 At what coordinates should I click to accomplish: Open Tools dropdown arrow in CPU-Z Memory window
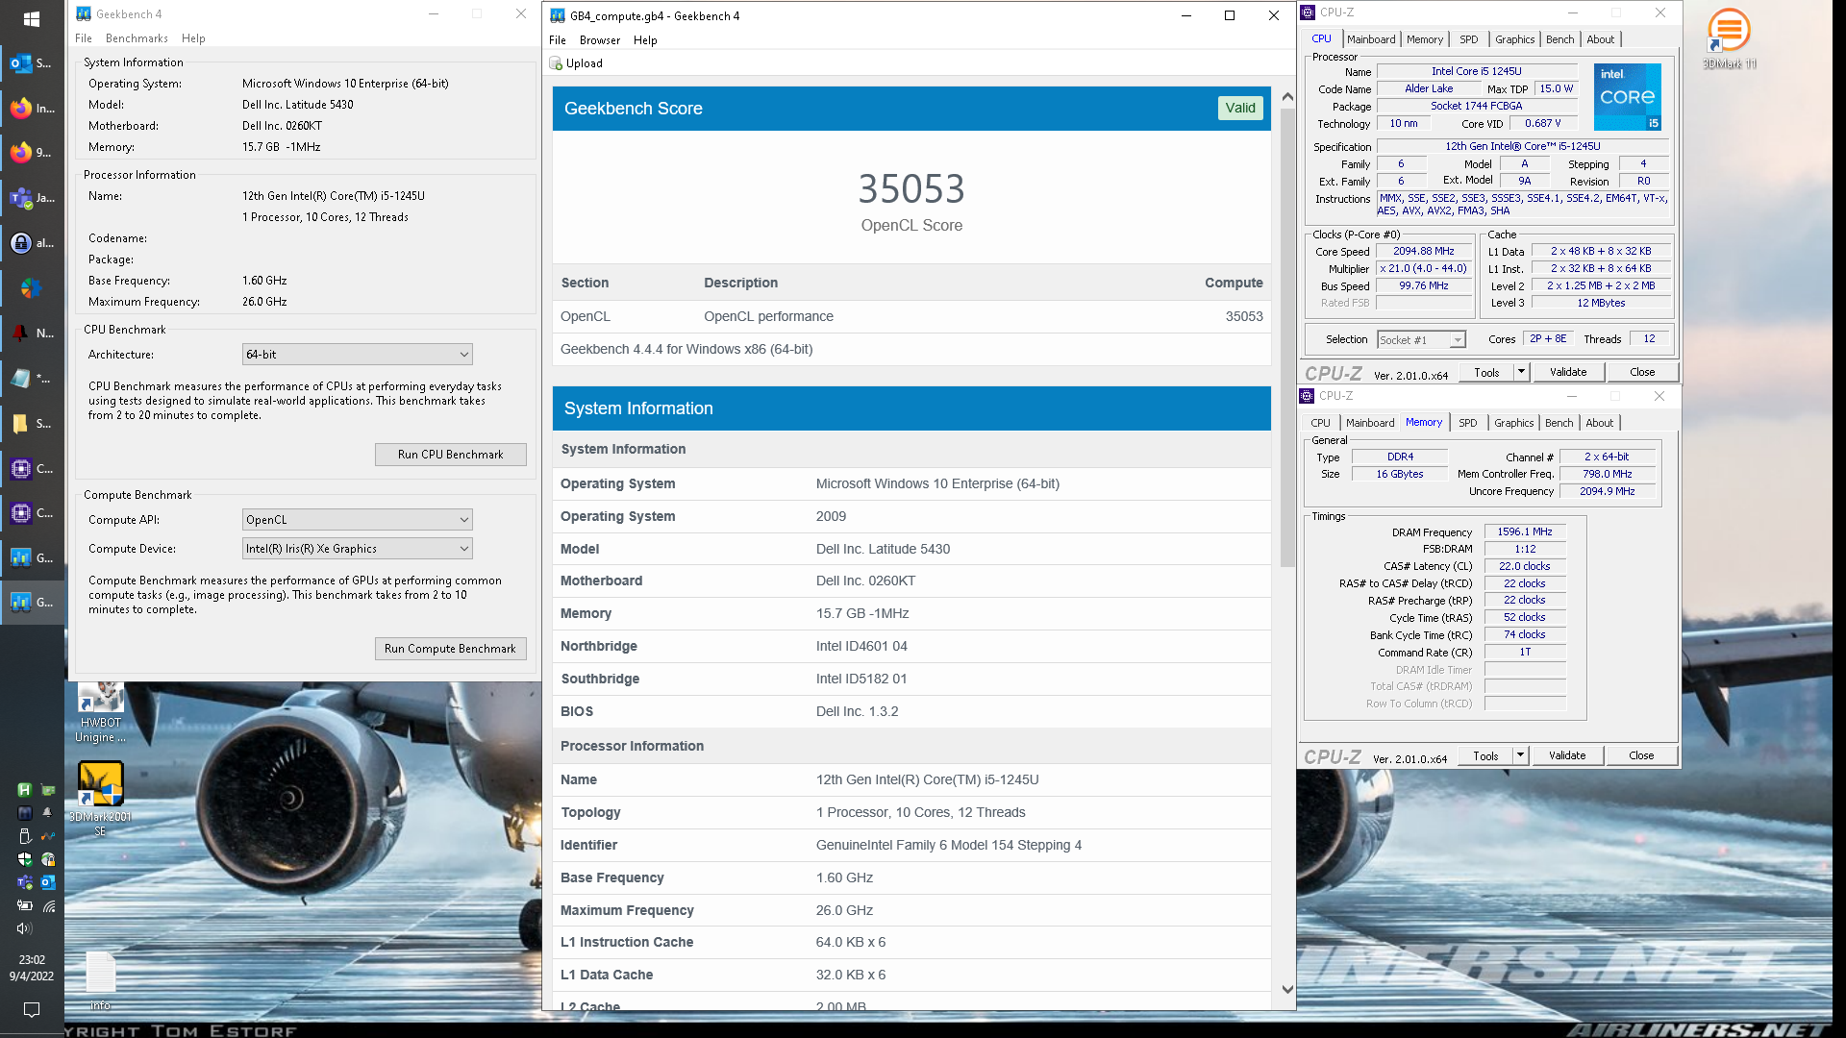[1520, 755]
